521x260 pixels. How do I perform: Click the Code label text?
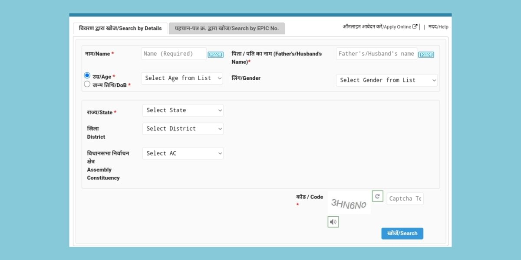[x=310, y=197]
